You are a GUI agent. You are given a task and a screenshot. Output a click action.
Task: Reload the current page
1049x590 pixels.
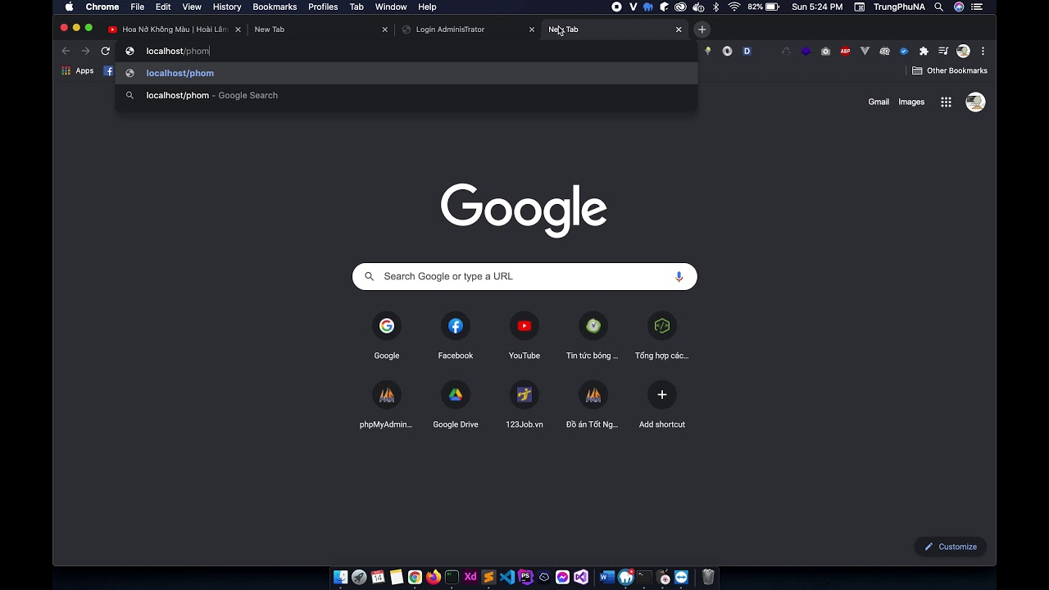coord(105,51)
